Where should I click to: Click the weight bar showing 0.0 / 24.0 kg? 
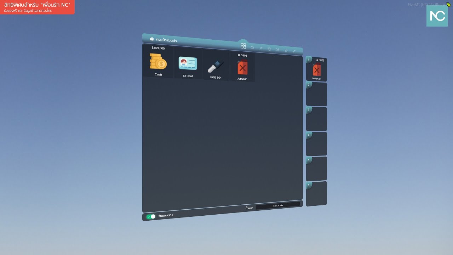277,205
